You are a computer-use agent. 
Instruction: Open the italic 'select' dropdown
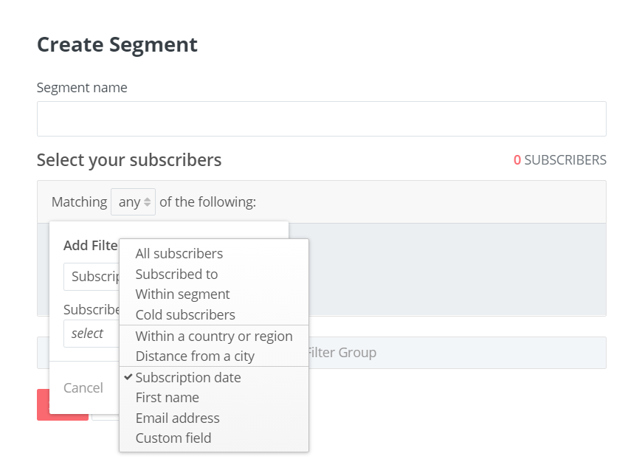pos(91,334)
